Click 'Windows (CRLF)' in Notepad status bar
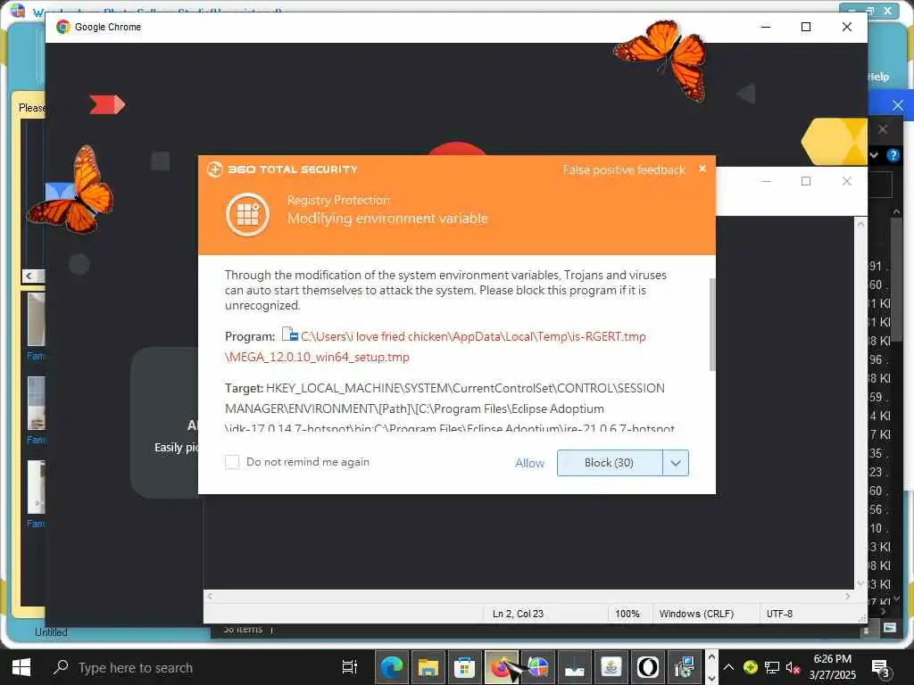 [696, 614]
